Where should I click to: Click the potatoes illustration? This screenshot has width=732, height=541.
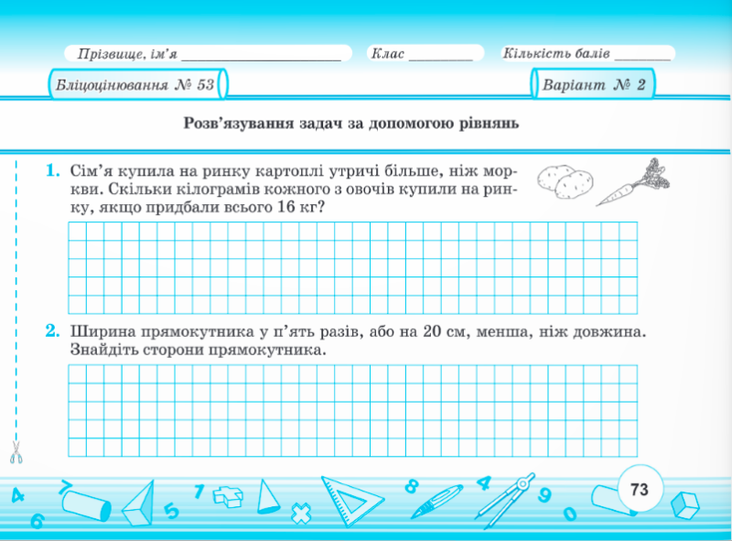pos(561,180)
